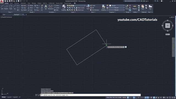
Task: Click the Array tool
Action: click(37, 10)
